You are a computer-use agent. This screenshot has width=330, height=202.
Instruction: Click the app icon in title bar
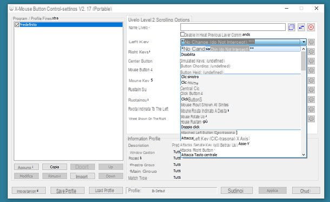point(11,9)
